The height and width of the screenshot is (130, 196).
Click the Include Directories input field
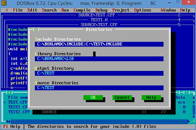coord(99,44)
